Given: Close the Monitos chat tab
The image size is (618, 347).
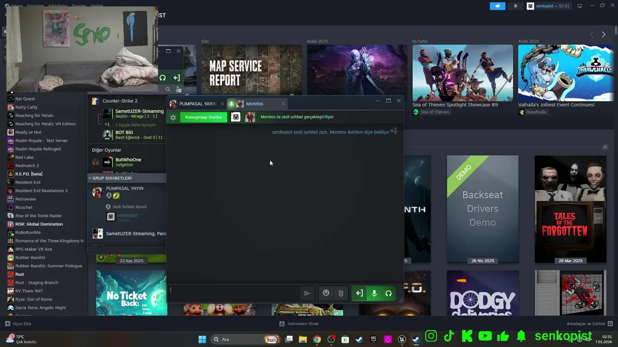Looking at the screenshot, I should pyautogui.click(x=283, y=104).
